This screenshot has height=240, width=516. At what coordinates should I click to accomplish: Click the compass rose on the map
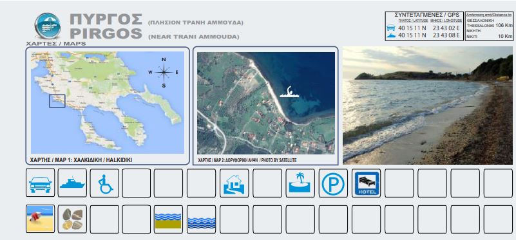164,72
